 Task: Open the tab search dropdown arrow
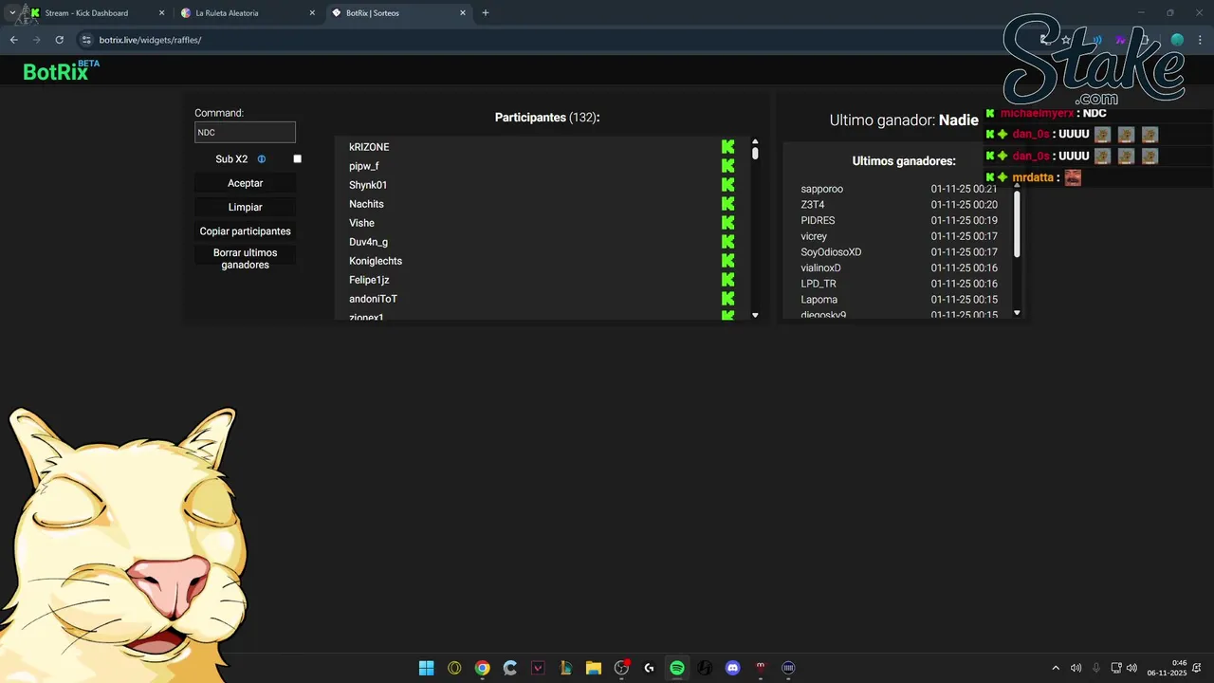(11, 13)
